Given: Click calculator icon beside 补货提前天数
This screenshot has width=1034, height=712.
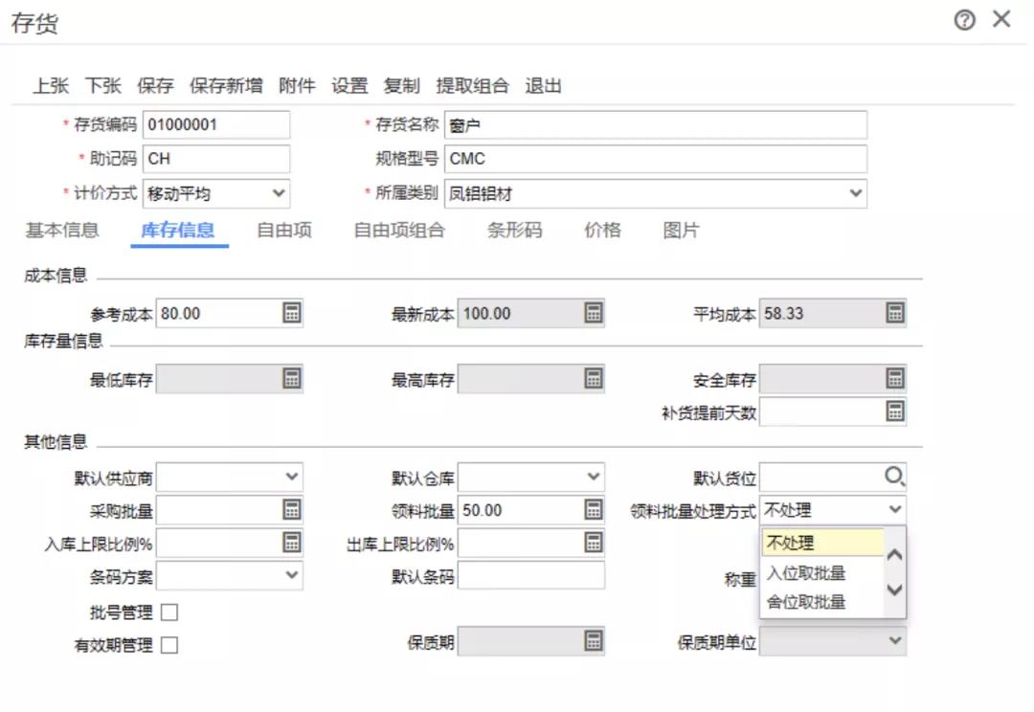Looking at the screenshot, I should 894,412.
